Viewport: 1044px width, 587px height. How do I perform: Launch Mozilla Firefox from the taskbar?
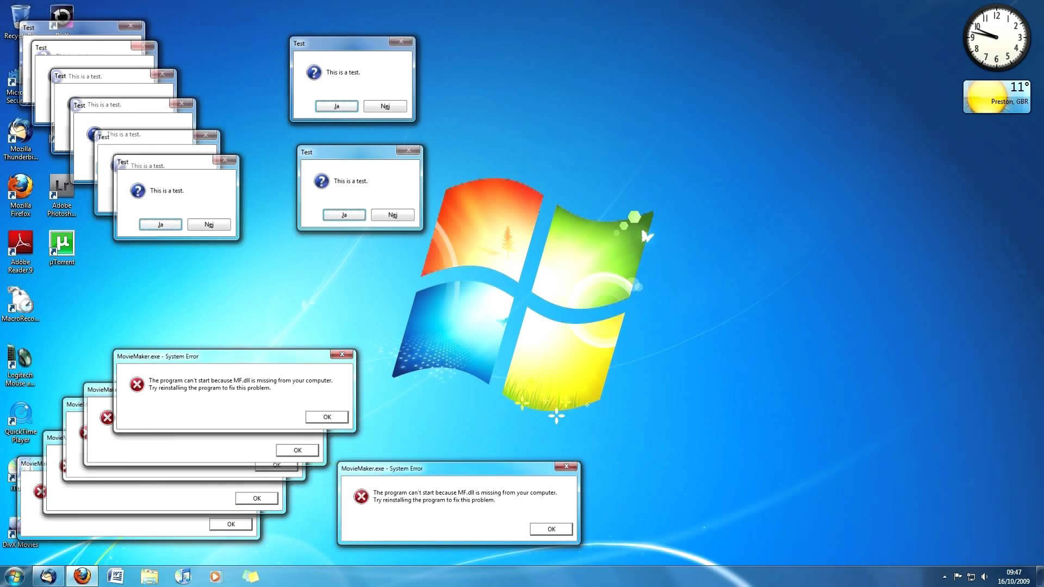pos(82,576)
